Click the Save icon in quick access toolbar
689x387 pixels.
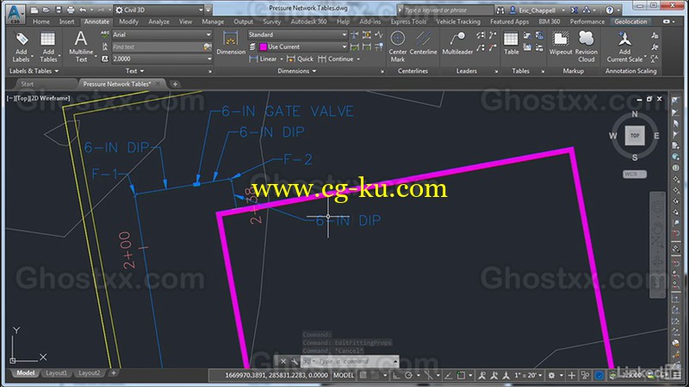(x=58, y=9)
